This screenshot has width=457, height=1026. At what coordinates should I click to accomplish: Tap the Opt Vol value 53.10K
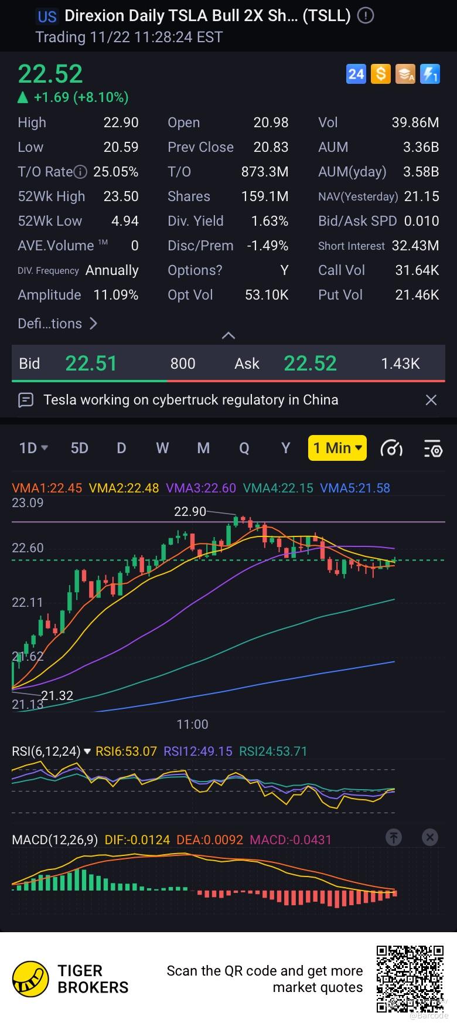(267, 295)
